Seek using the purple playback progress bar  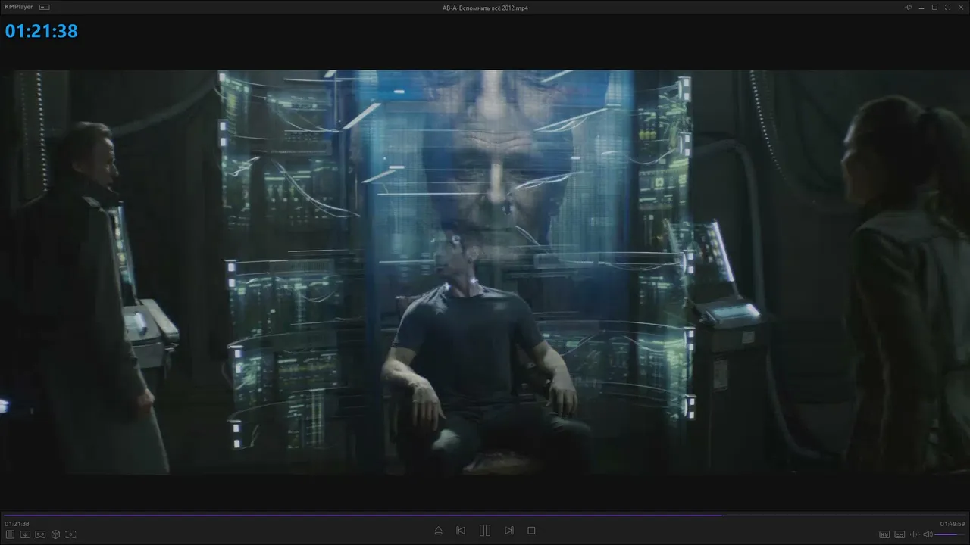pyautogui.click(x=485, y=515)
